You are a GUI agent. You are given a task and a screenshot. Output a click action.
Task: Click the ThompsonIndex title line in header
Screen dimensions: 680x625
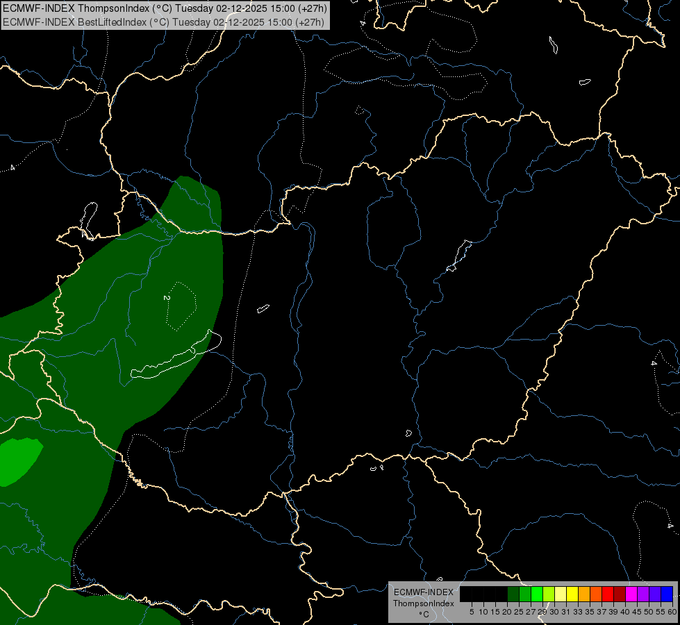point(165,8)
